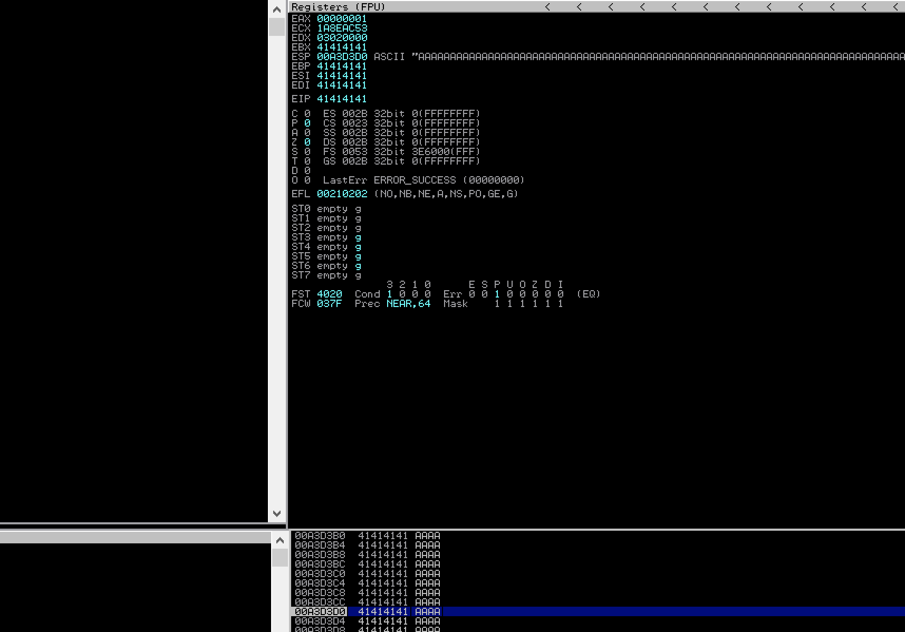Select the ECX register value 1A8EAC53
Image resolution: width=905 pixels, height=632 pixels.
tap(342, 28)
